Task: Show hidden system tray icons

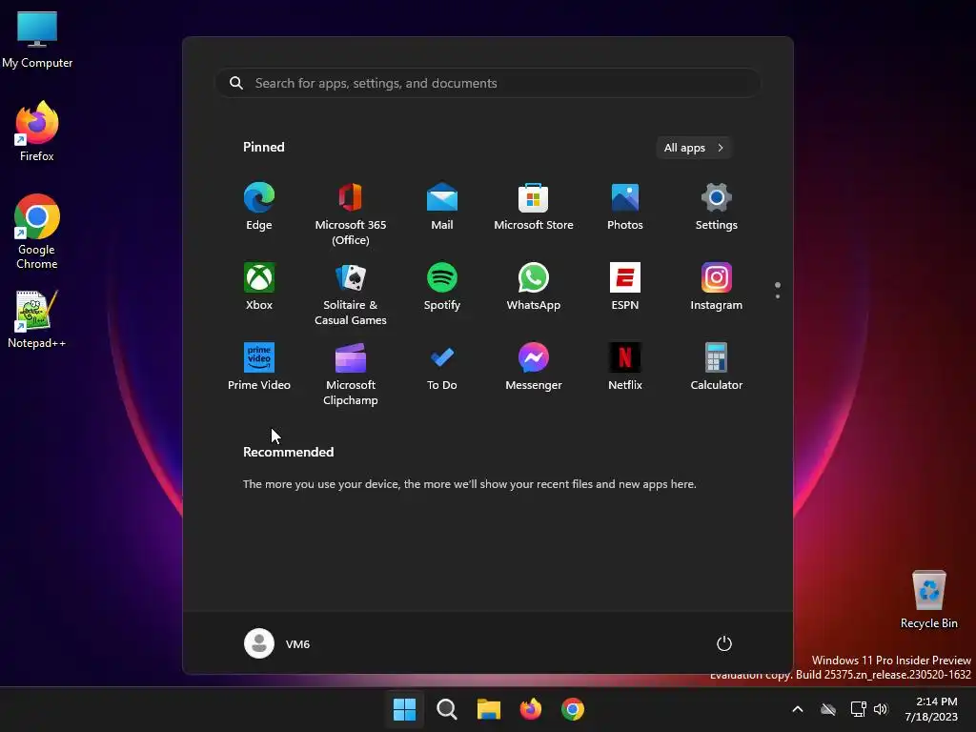Action: click(x=798, y=709)
